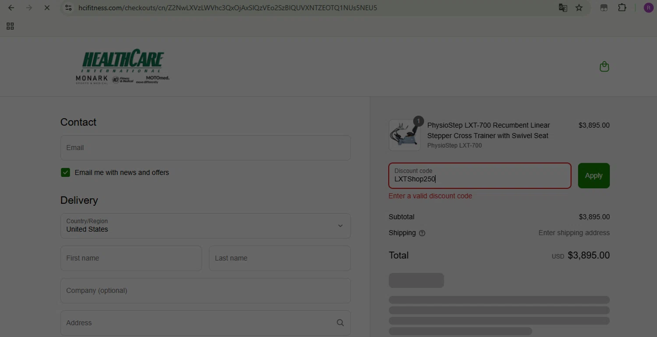
Task: Apply the discount code
Action: [594, 176]
